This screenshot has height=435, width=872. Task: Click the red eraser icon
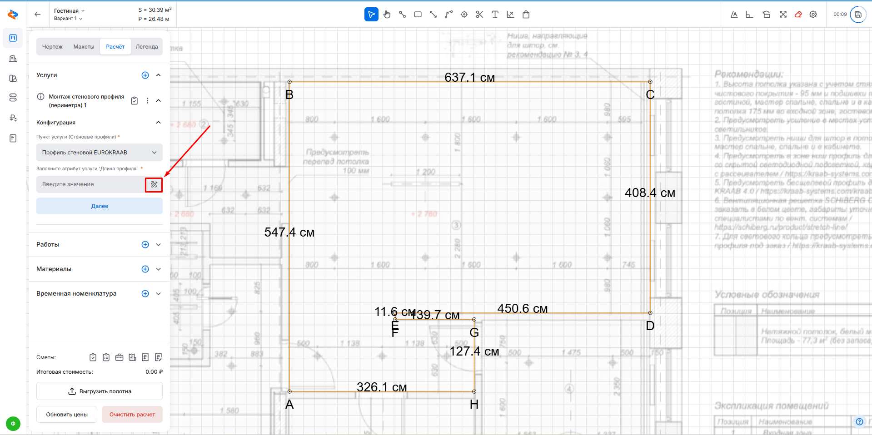798,15
